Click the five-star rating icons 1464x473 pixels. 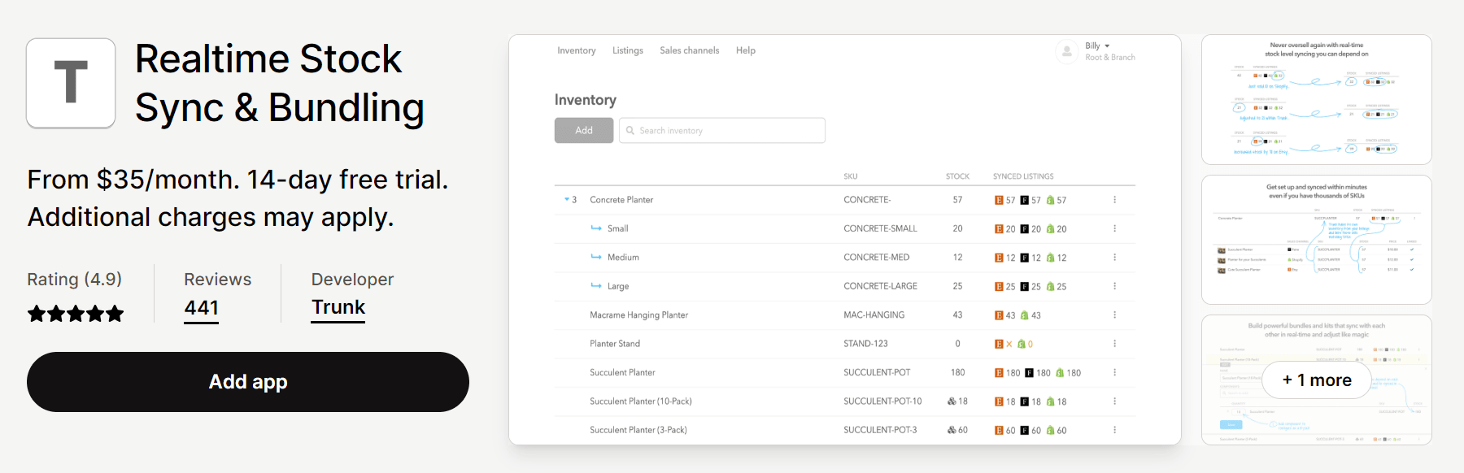[76, 314]
